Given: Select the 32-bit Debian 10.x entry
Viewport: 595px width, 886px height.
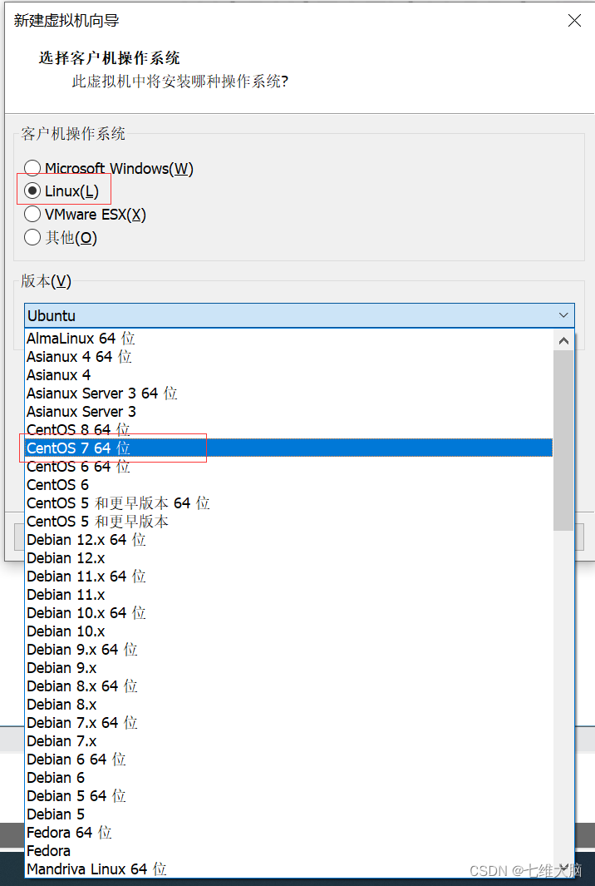Looking at the screenshot, I should click(289, 631).
